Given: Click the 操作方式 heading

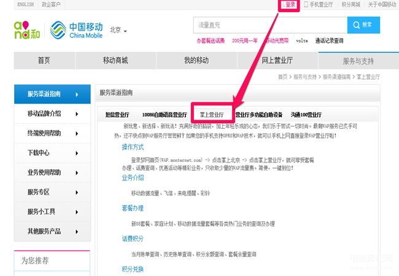Looking at the screenshot, I should pos(133,147).
